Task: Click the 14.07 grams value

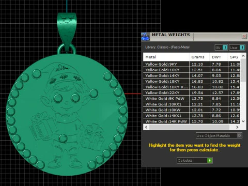Action: point(197,75)
